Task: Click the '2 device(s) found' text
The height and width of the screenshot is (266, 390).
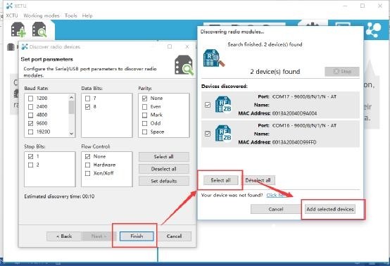Action: point(275,72)
